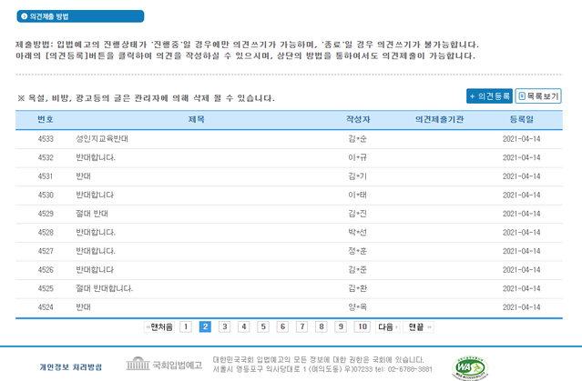Screen dimensions: 582x381
Task: Click author name 김*환
Action: pyautogui.click(x=357, y=288)
